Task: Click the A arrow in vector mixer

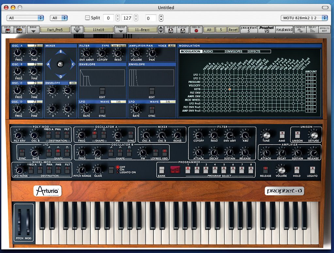Action: (48, 64)
